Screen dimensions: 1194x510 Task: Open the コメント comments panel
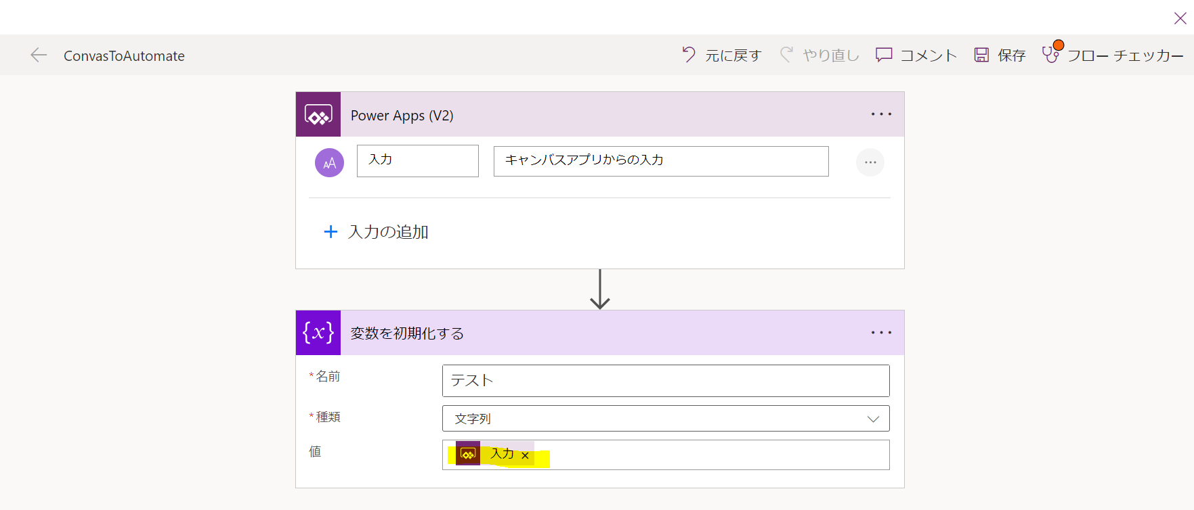(x=916, y=55)
